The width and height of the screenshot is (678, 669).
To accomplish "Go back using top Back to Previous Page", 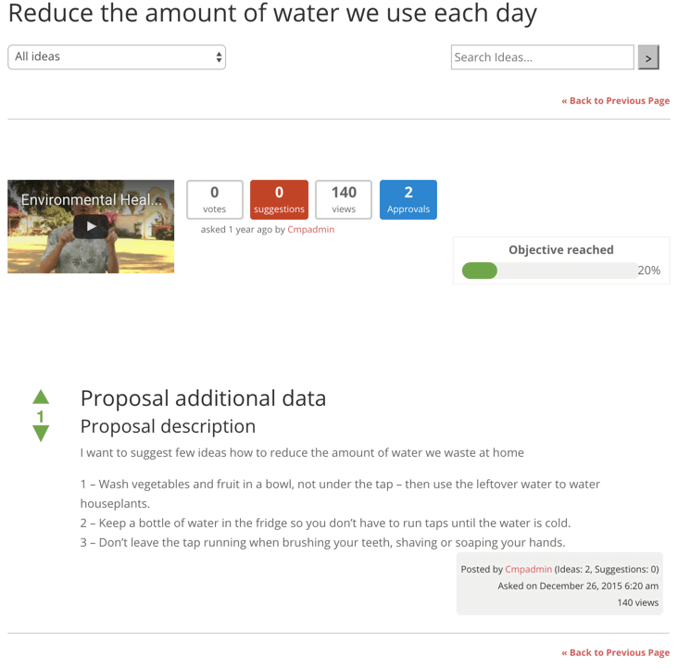I will [x=615, y=101].
